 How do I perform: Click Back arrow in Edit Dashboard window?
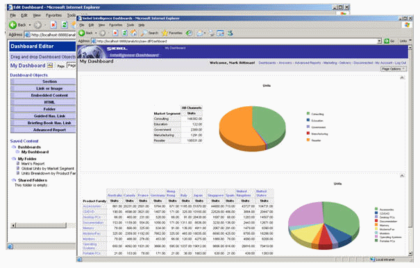pos(12,25)
